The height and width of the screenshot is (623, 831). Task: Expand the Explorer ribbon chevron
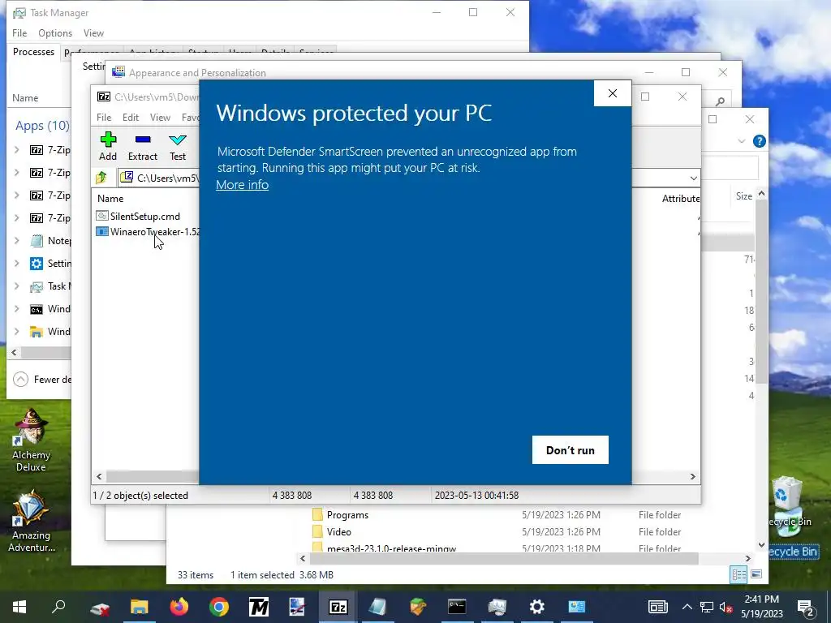pos(742,141)
